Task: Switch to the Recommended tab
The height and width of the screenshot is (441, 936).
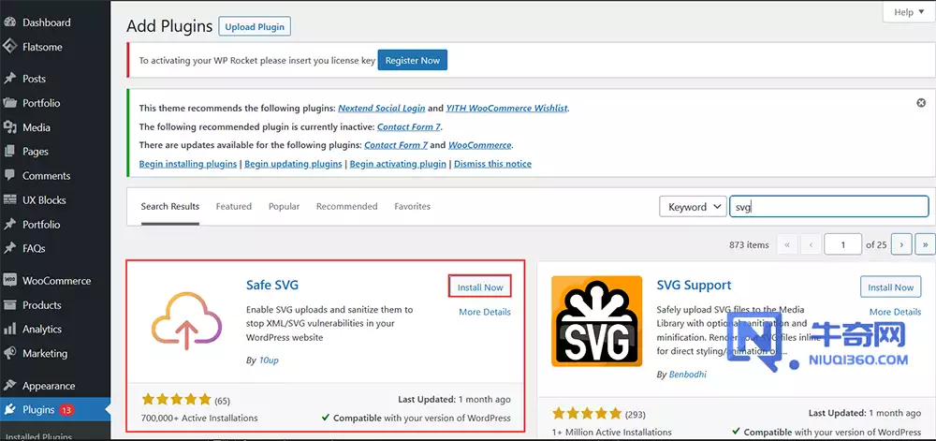Action: 347,207
